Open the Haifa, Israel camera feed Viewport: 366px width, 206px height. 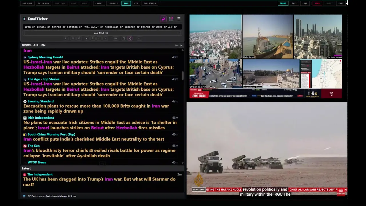tap(267, 37)
